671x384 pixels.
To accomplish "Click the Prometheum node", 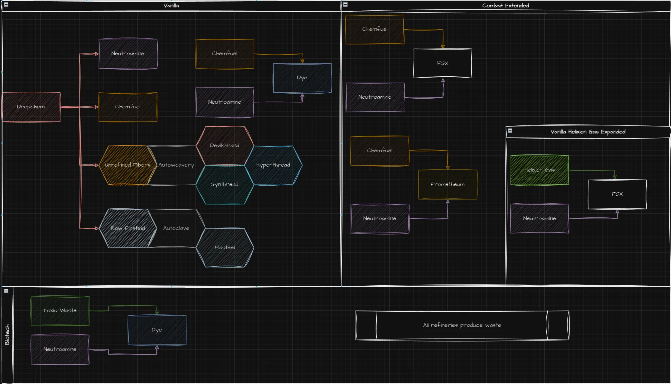I will tap(447, 184).
